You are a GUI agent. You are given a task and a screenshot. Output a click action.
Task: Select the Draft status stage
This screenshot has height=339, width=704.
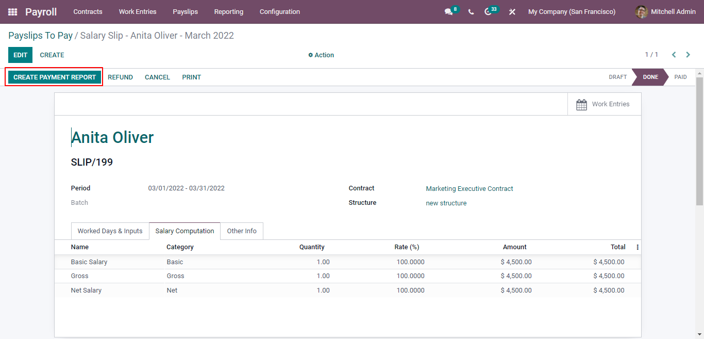click(617, 77)
